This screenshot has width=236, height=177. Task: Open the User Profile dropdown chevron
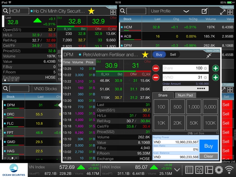[x=186, y=11]
